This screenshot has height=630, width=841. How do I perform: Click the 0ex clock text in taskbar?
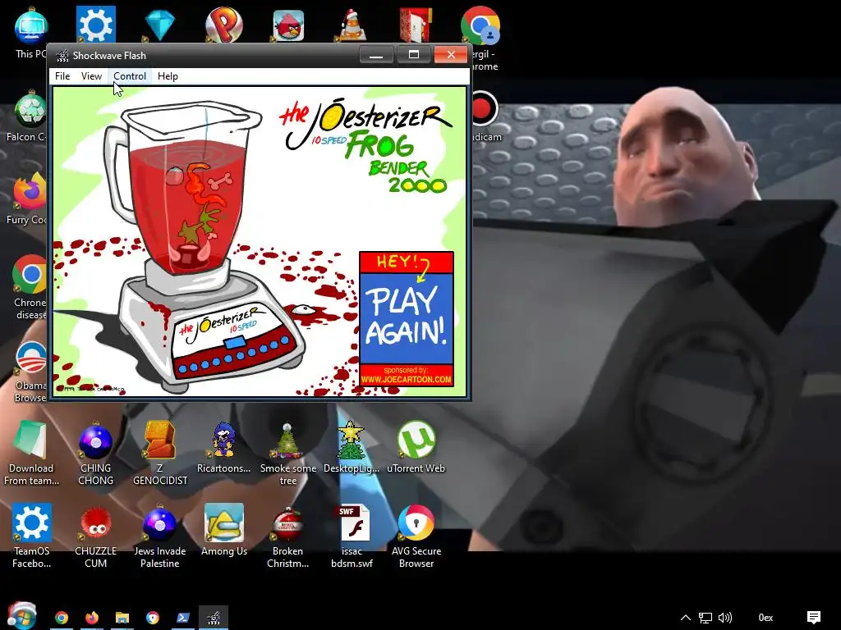[x=765, y=618]
